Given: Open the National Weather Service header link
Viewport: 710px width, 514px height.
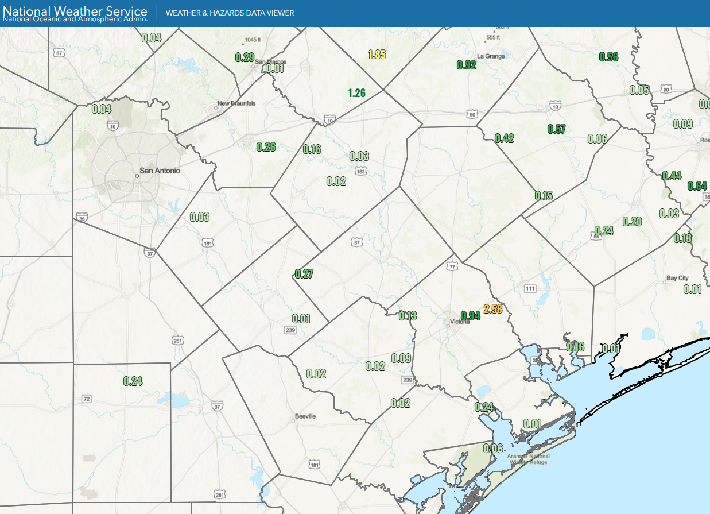Looking at the screenshot, I should 75,10.
